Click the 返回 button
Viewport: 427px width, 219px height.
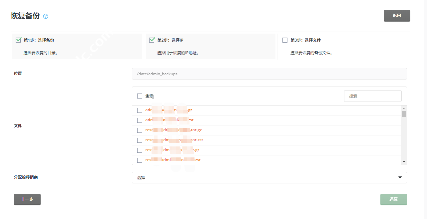397,16
